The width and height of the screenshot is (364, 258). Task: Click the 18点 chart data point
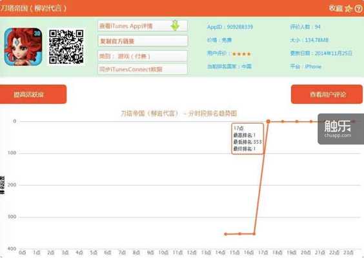pyautogui.click(x=283, y=121)
